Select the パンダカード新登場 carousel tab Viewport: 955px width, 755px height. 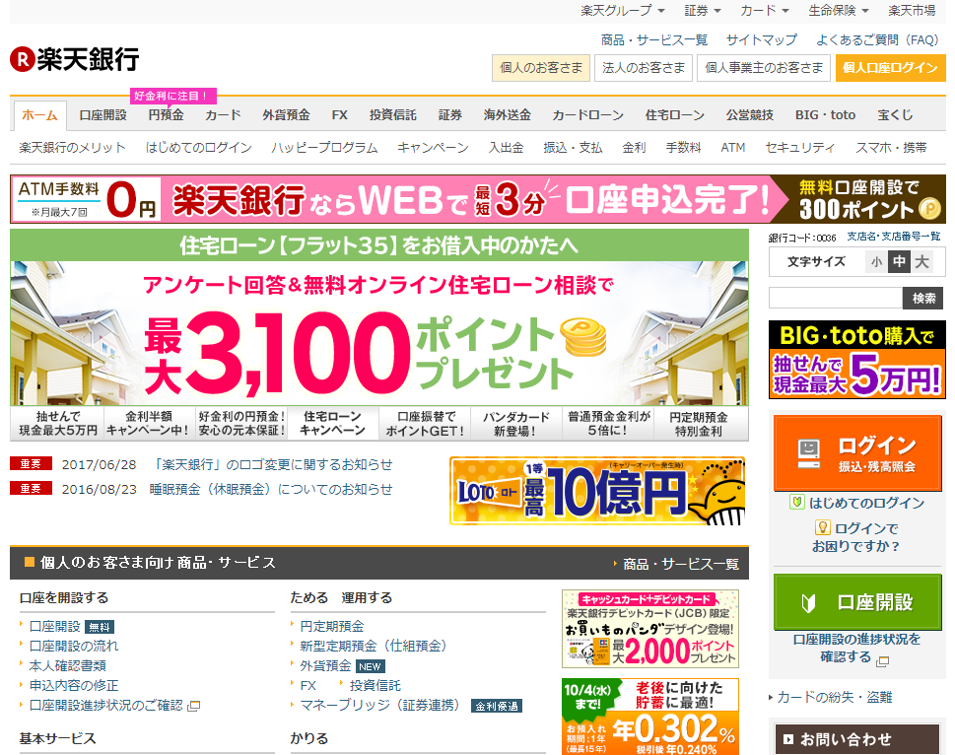(515, 423)
